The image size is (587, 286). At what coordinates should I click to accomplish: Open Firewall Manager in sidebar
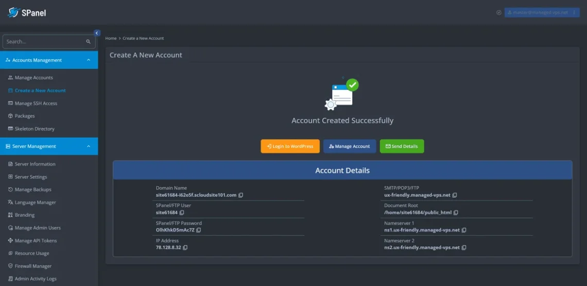[x=33, y=266]
